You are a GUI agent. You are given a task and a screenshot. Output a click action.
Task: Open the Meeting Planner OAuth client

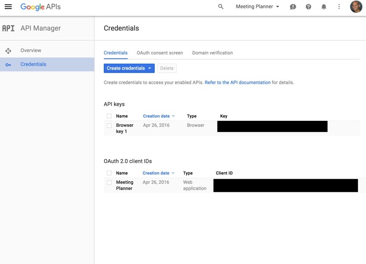click(x=124, y=185)
